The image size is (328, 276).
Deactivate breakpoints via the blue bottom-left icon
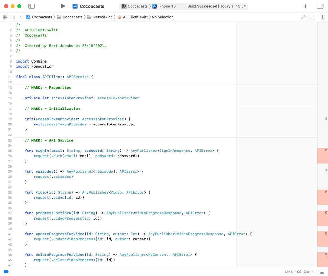pyautogui.click(x=6, y=272)
